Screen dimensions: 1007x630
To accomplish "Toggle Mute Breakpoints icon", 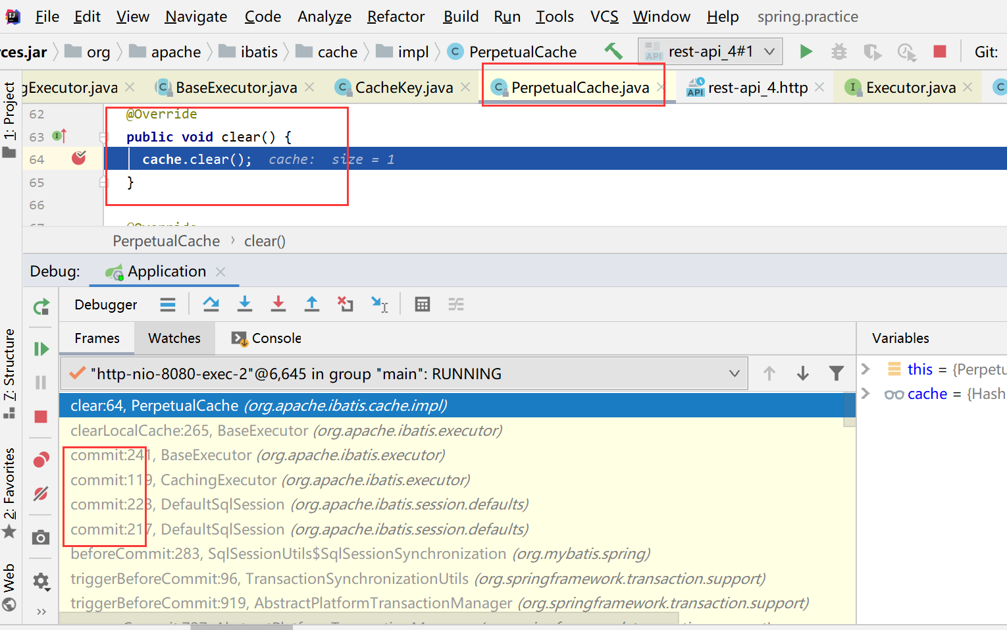I will 41,493.
